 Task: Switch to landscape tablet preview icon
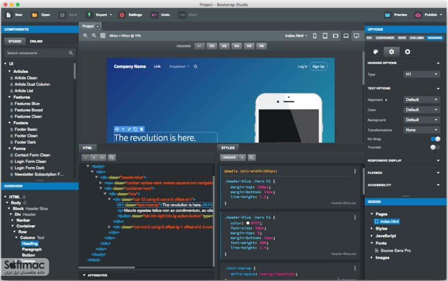click(x=336, y=36)
